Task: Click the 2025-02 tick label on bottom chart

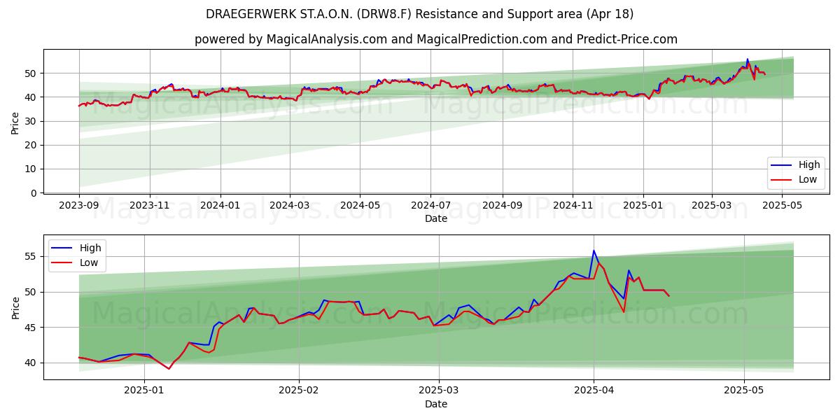Action: (x=299, y=392)
